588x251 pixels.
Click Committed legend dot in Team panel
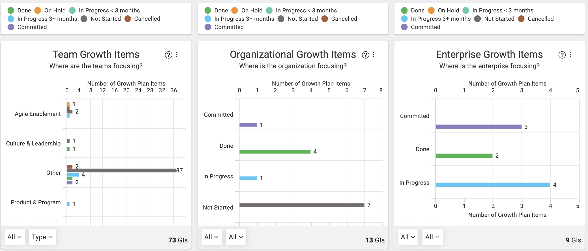11,27
